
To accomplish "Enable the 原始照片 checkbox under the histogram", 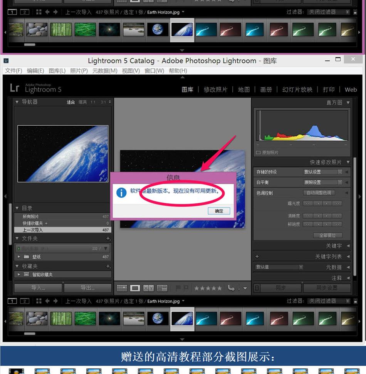I will [x=258, y=153].
